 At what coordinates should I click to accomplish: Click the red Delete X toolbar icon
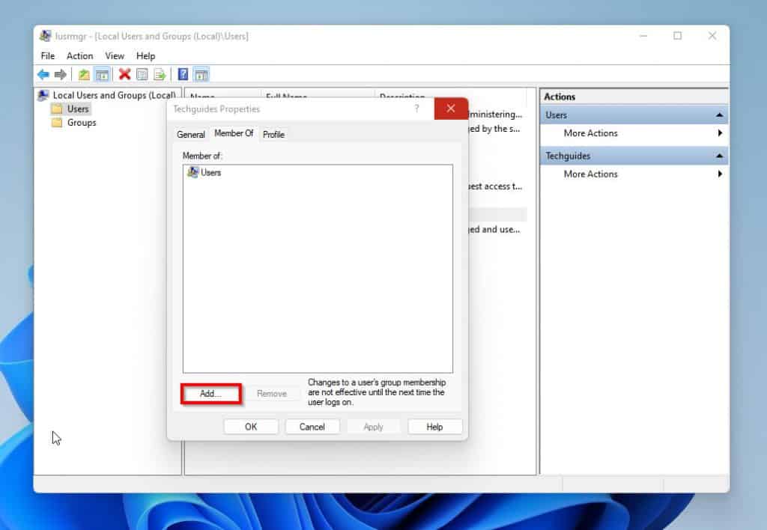[125, 74]
